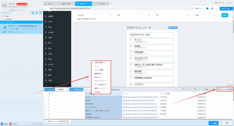Click the 132,974件 tweet count cell
234x126 pixels.
[178, 97]
